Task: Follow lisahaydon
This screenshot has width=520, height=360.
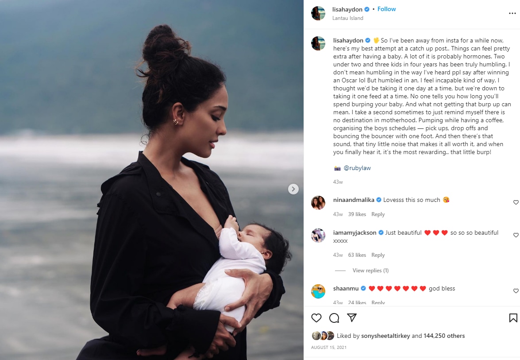Action: [386, 9]
